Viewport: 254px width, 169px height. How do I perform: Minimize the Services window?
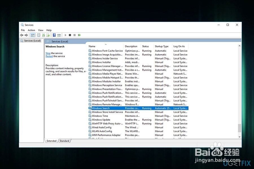pos(218,25)
